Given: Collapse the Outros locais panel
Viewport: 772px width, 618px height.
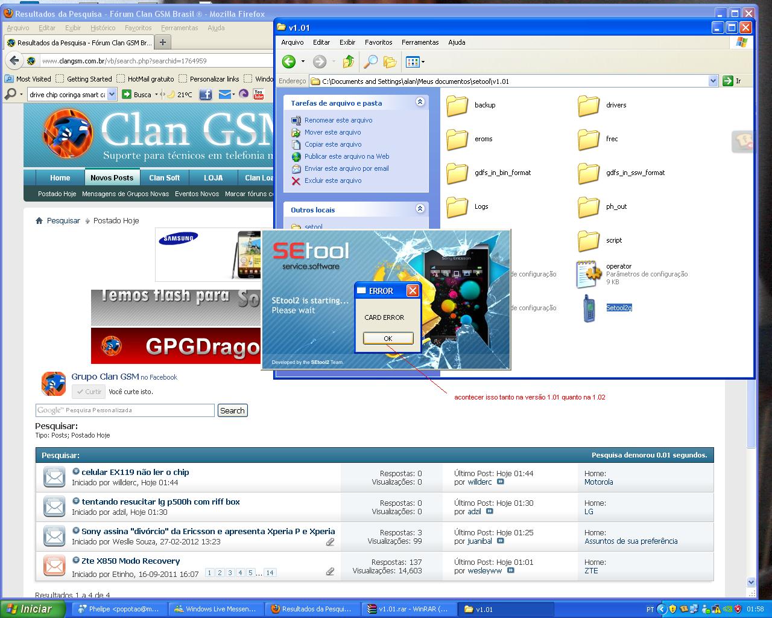Looking at the screenshot, I should click(420, 209).
